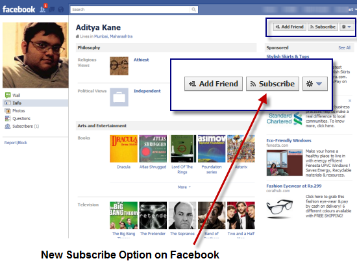Click the Mumbai, Maharashtra location link
The height and width of the screenshot is (276, 357).
113,36
